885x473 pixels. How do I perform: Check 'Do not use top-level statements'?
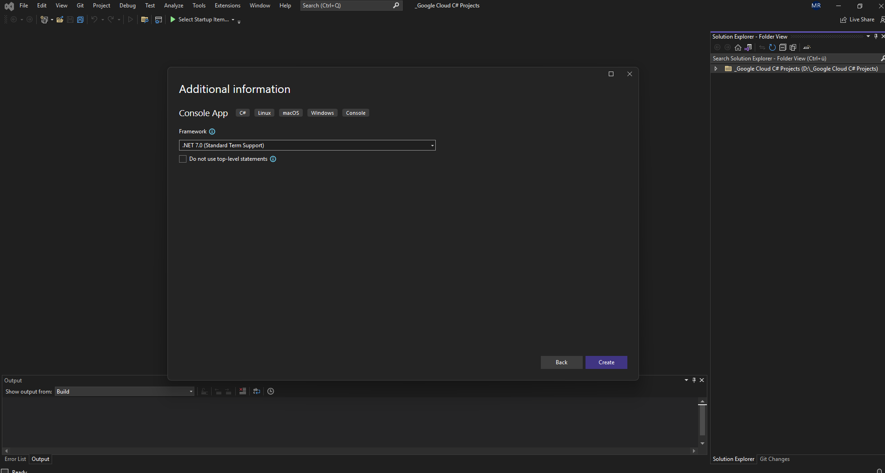pyautogui.click(x=183, y=159)
